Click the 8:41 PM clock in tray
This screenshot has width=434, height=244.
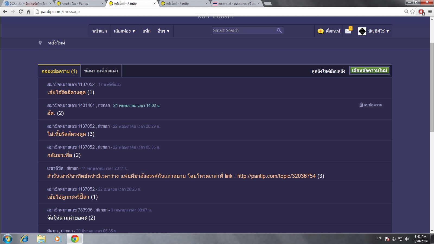tap(420, 237)
